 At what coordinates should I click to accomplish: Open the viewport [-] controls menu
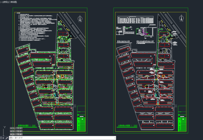click(x=2, y=2)
